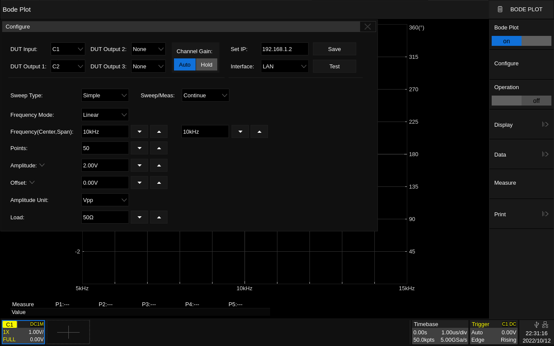
Task: Save the IP address setting
Action: click(334, 49)
